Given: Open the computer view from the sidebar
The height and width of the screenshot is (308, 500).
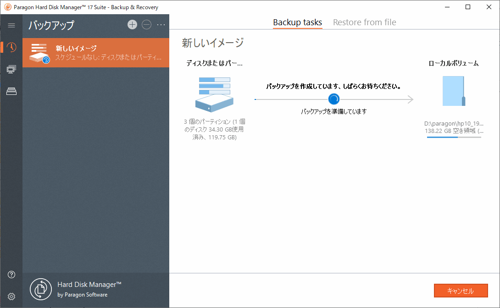Looking at the screenshot, I should [11, 69].
